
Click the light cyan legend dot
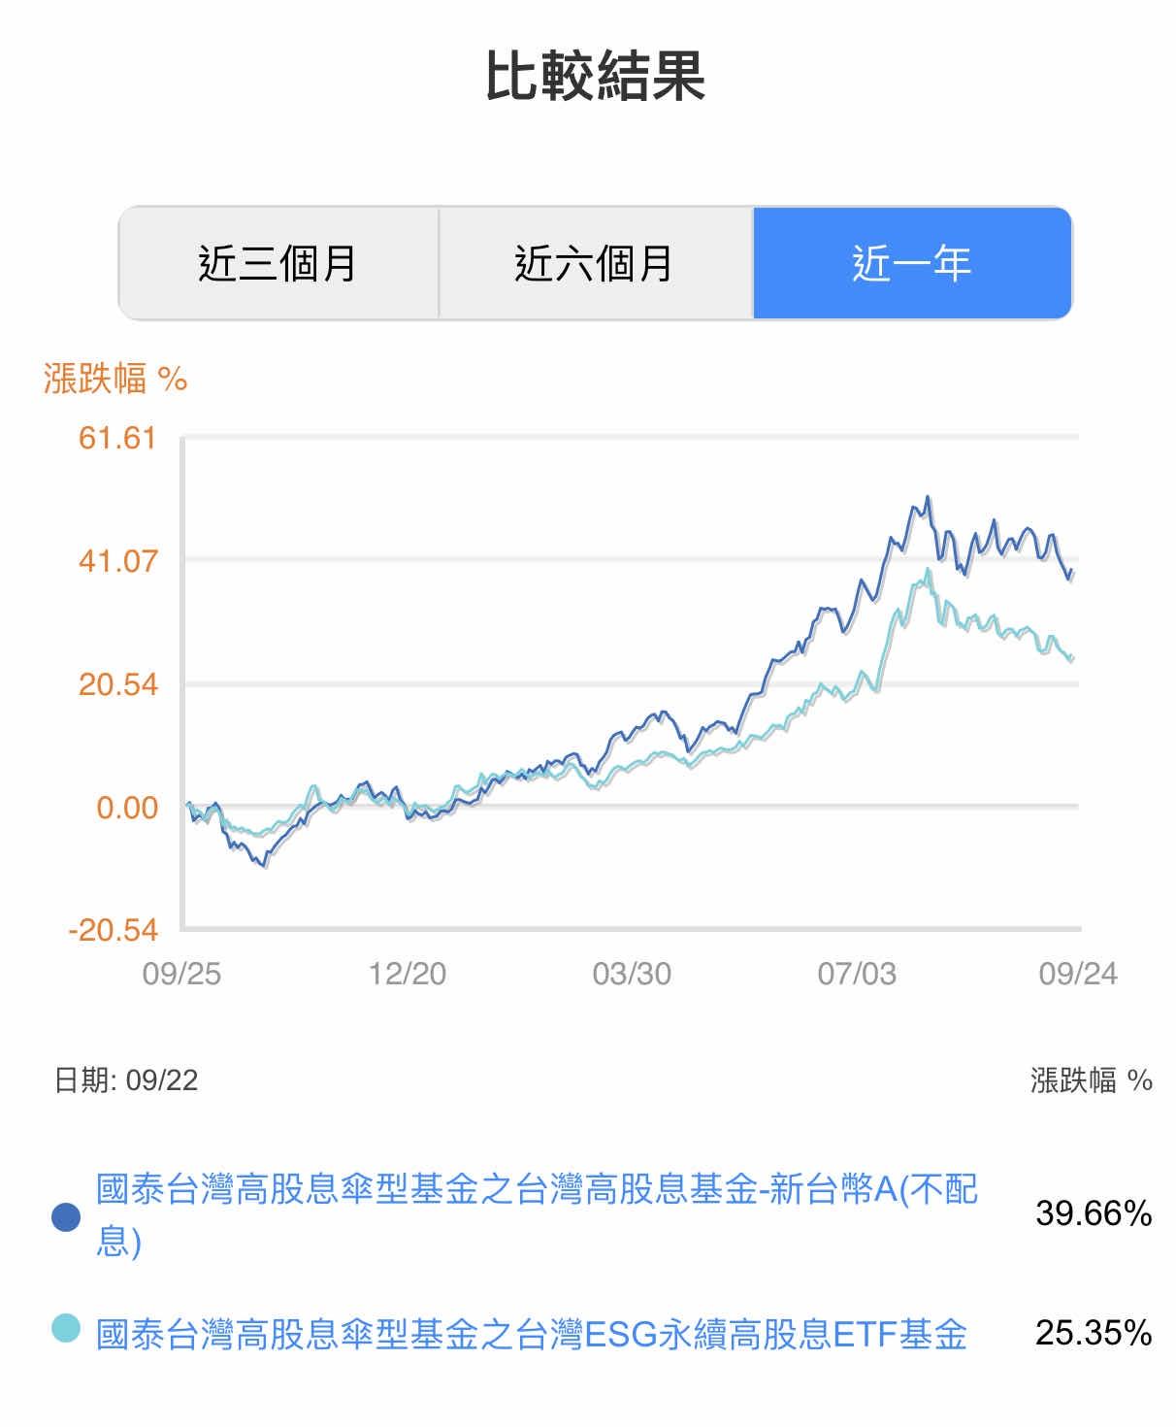[x=66, y=1328]
